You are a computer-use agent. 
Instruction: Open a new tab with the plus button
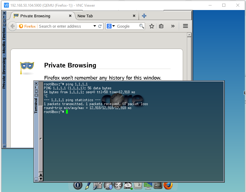[144, 16]
